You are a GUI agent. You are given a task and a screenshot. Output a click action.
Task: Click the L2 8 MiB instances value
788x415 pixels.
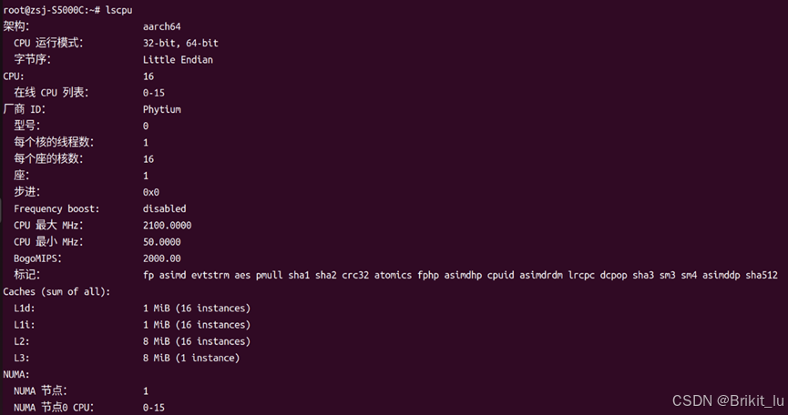pos(197,341)
